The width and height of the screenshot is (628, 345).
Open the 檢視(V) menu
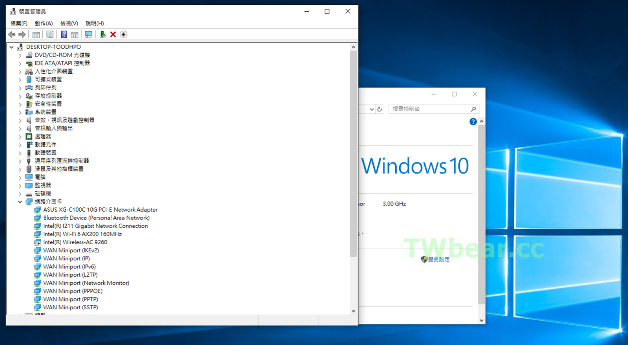(69, 23)
